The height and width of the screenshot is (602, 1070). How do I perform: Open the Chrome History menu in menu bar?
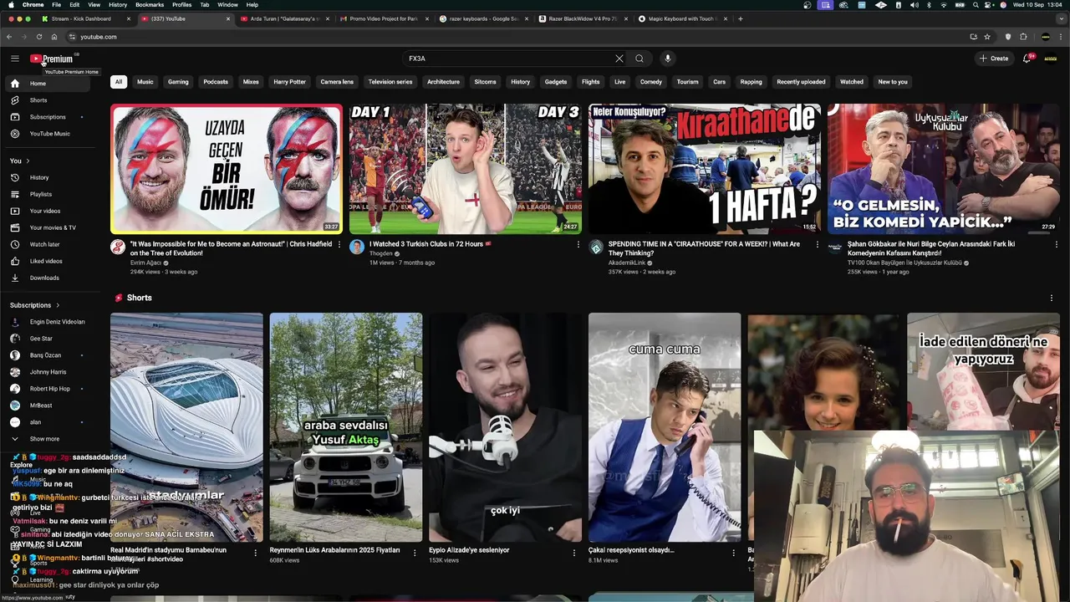point(118,4)
